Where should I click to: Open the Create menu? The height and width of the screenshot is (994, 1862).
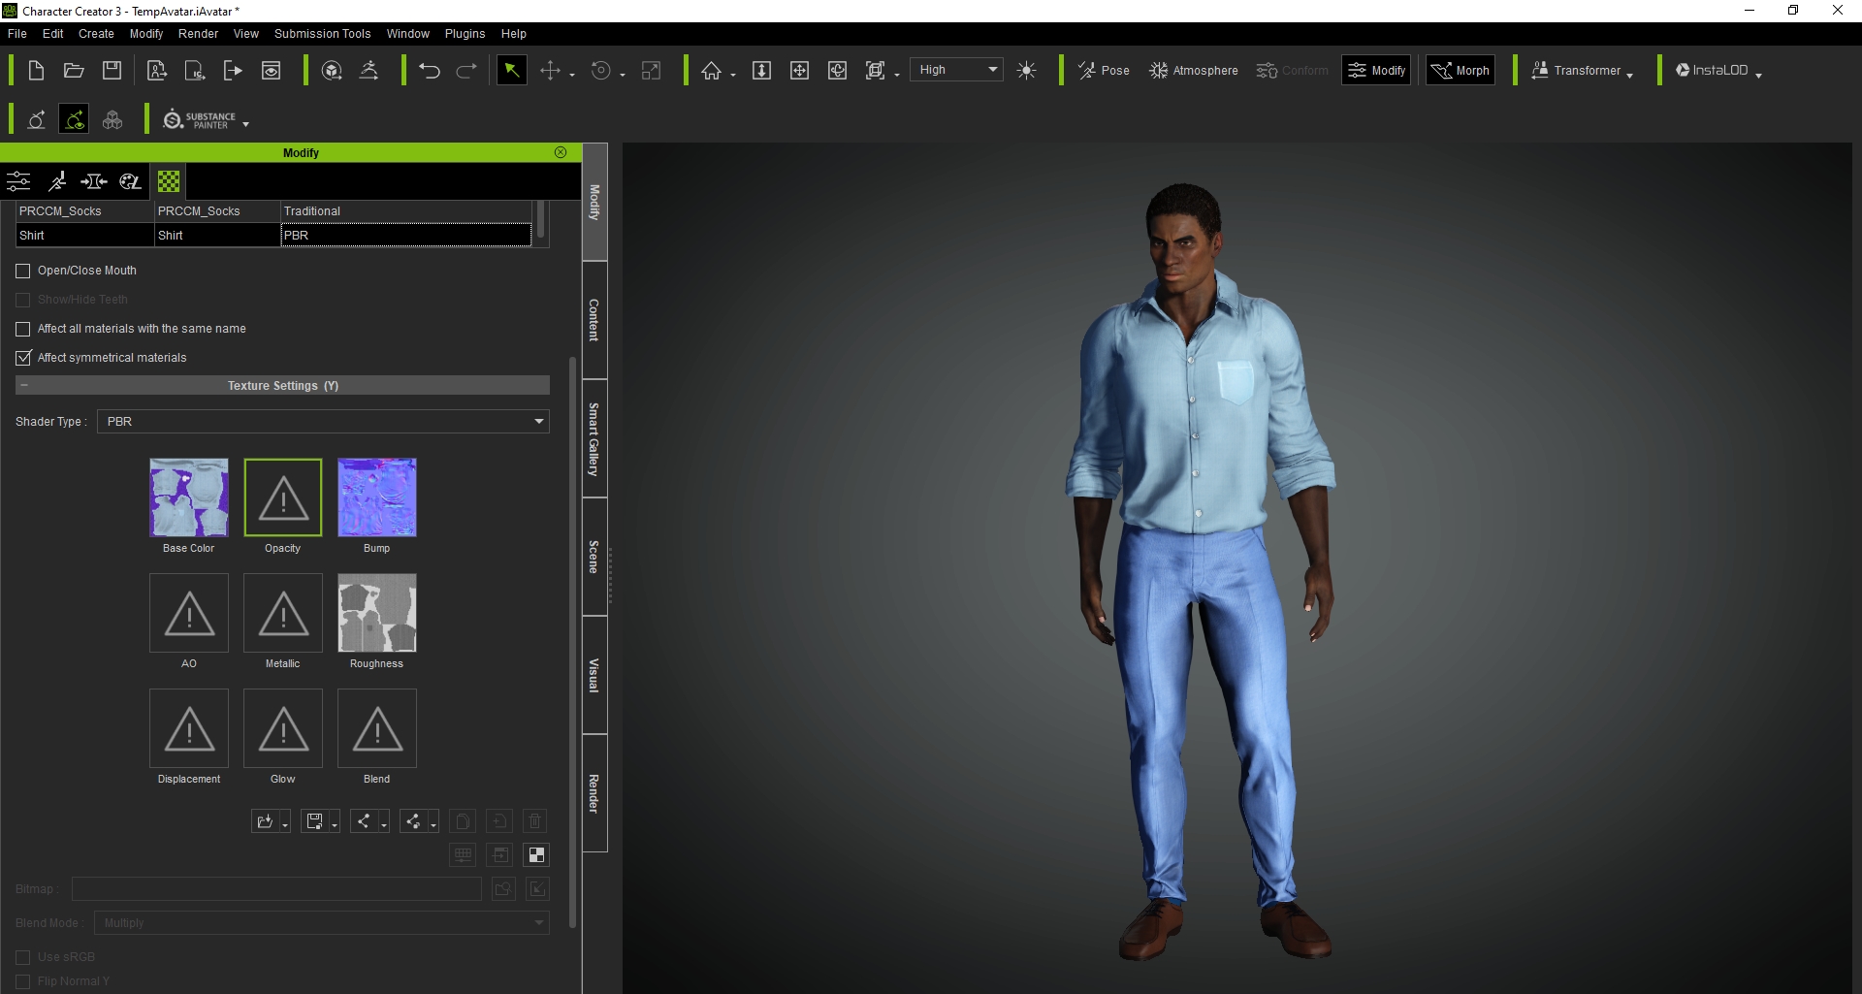96,33
